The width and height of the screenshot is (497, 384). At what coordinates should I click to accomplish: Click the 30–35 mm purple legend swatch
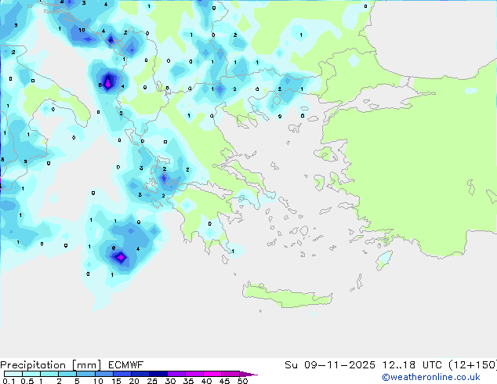(176, 374)
